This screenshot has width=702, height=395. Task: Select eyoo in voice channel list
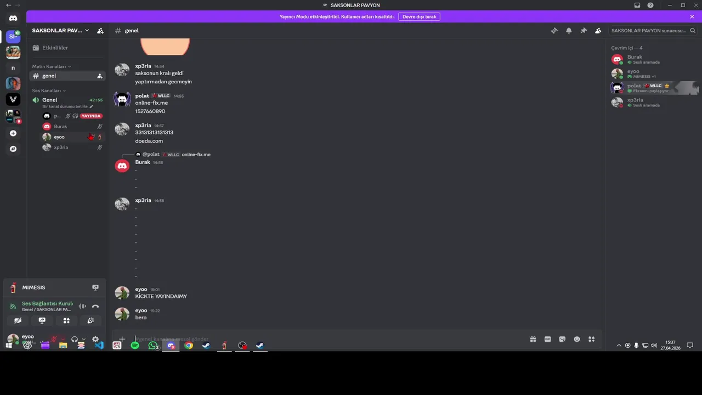(72, 137)
